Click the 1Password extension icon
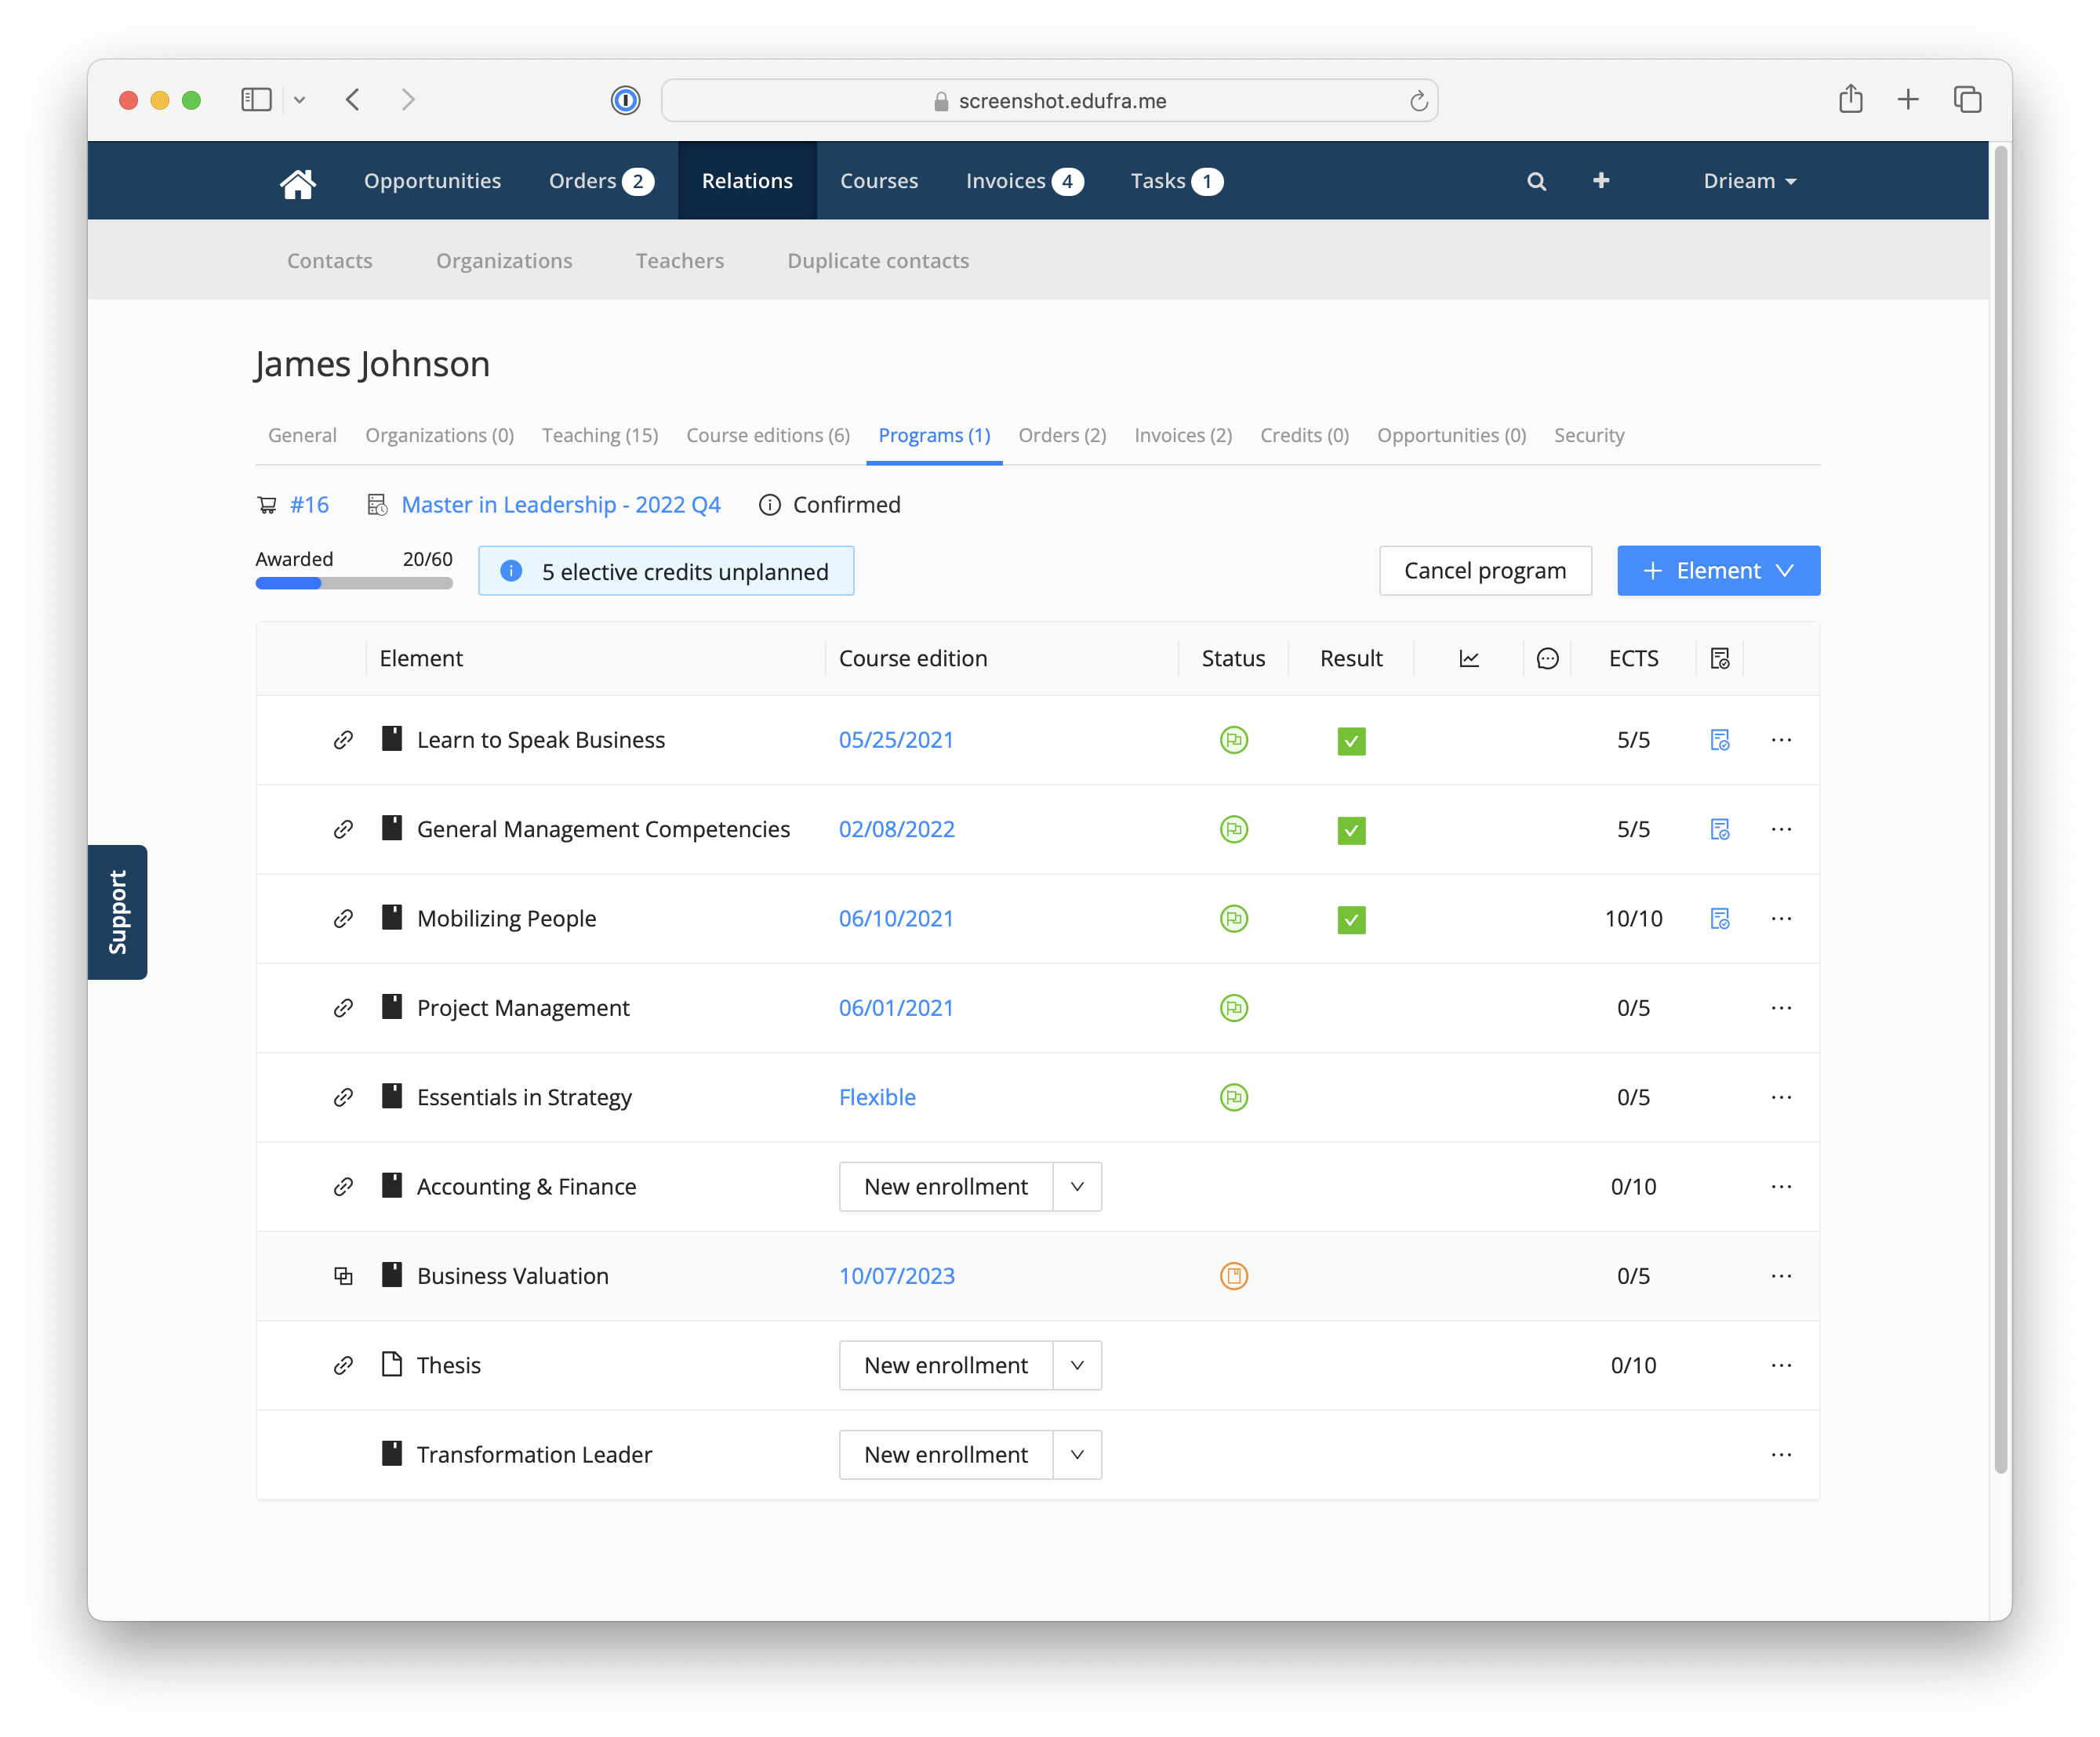The height and width of the screenshot is (1737, 2100). (x=626, y=100)
